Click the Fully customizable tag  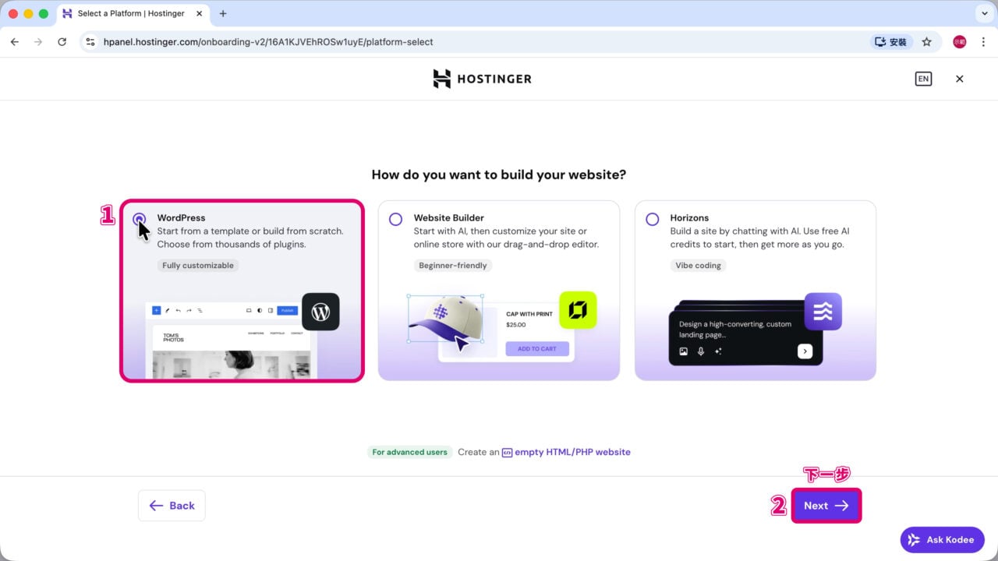(198, 266)
